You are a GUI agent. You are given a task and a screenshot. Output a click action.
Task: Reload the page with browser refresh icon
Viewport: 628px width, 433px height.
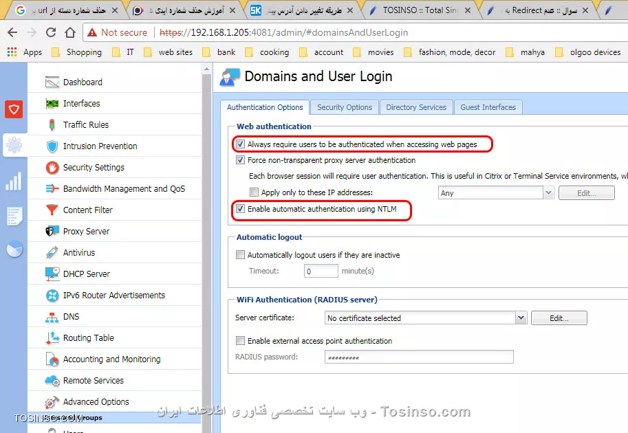(x=51, y=32)
